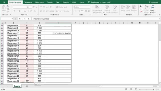Select row 20 header
This screenshot has width=161, height=91.
point(2,51)
